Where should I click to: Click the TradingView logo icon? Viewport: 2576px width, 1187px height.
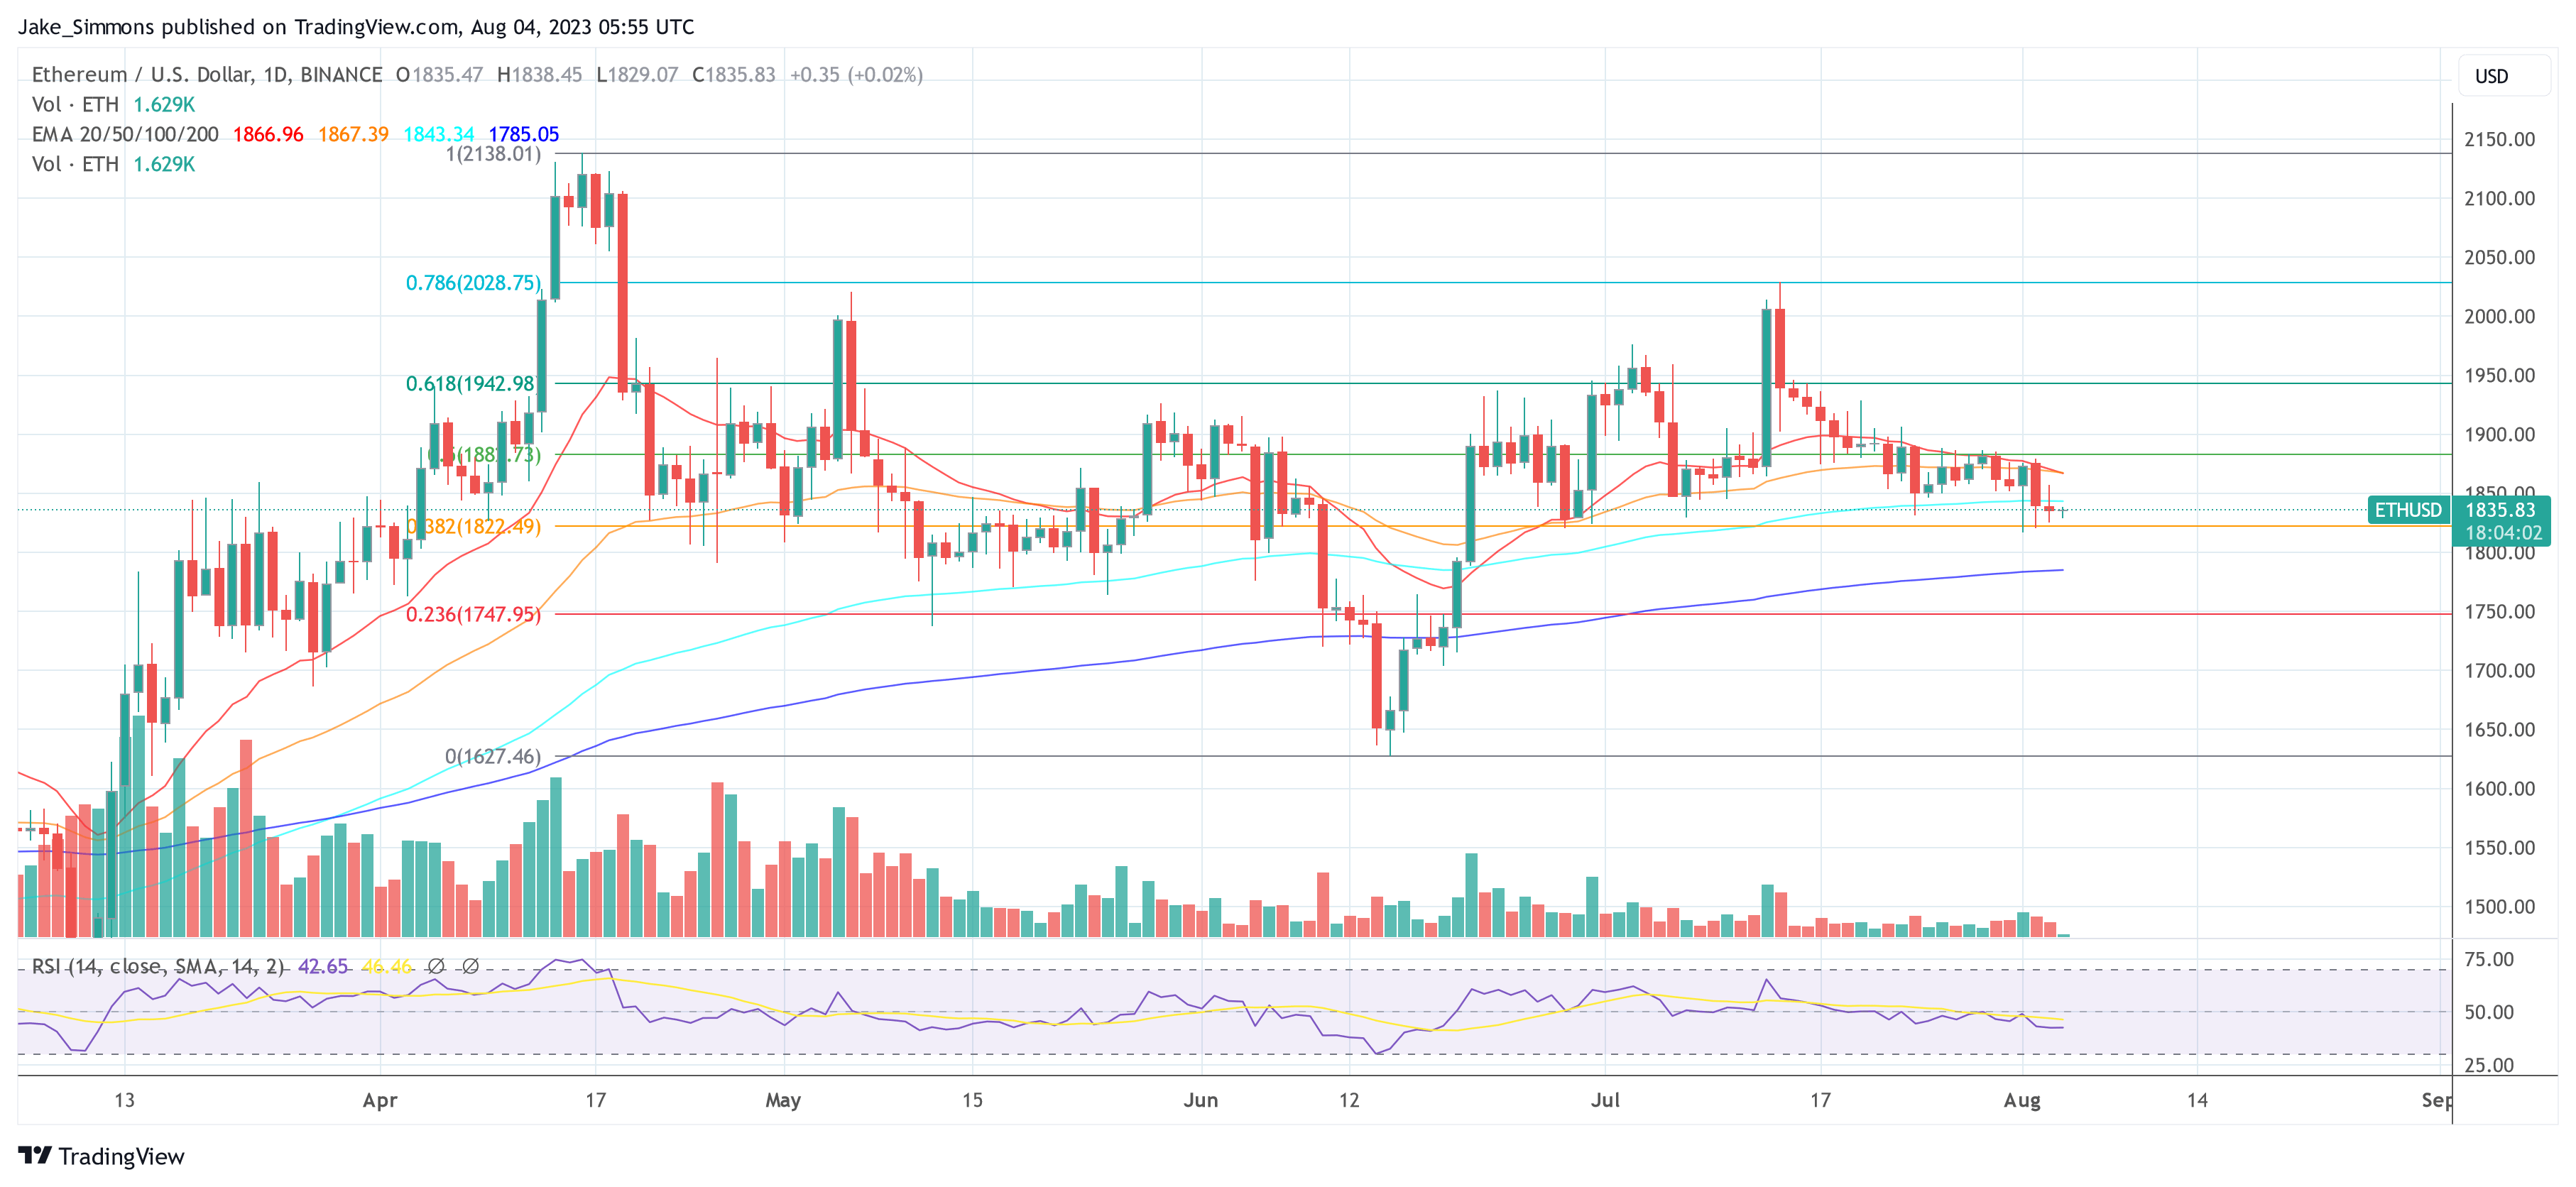(35, 1156)
